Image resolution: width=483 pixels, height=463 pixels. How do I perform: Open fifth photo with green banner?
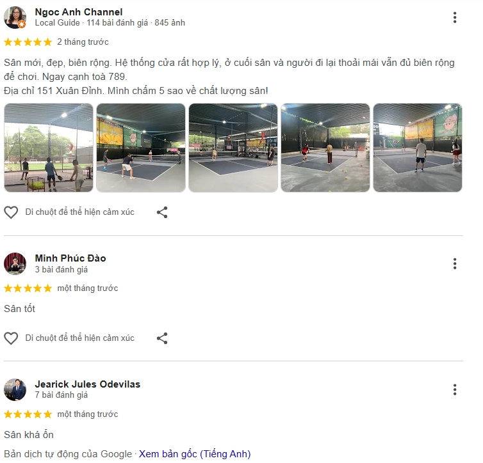(418, 148)
